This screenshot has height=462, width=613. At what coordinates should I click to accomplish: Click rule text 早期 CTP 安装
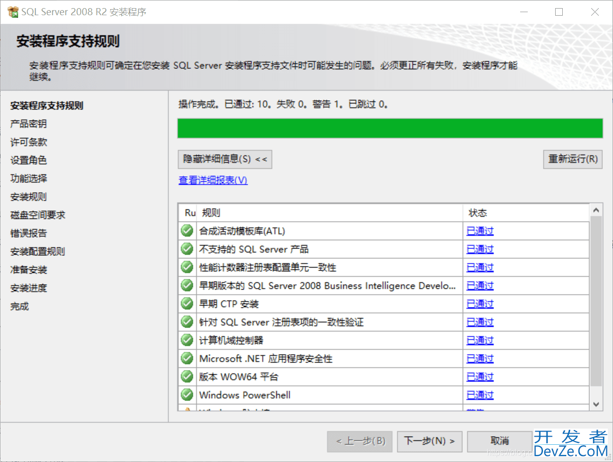(229, 304)
